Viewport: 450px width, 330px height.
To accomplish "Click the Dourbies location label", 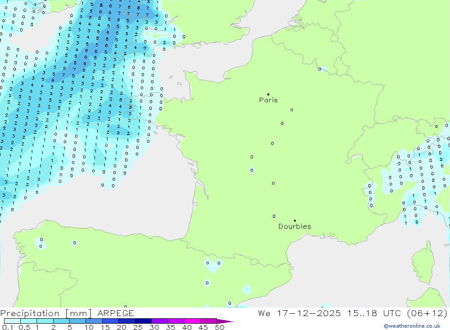I will click(295, 226).
